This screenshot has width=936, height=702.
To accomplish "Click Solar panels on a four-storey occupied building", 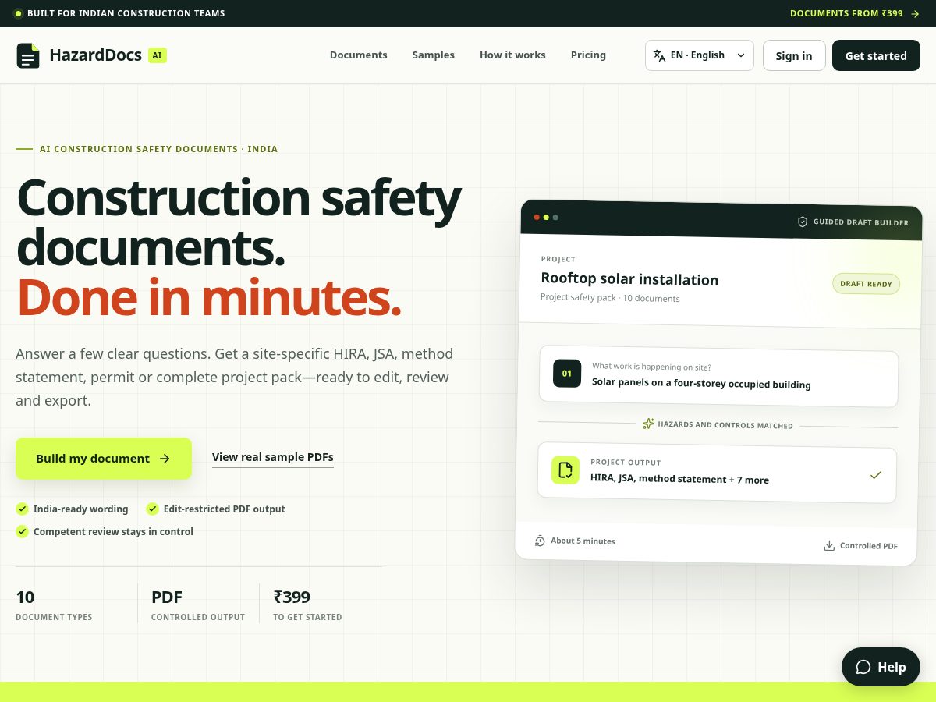I will 701,384.
